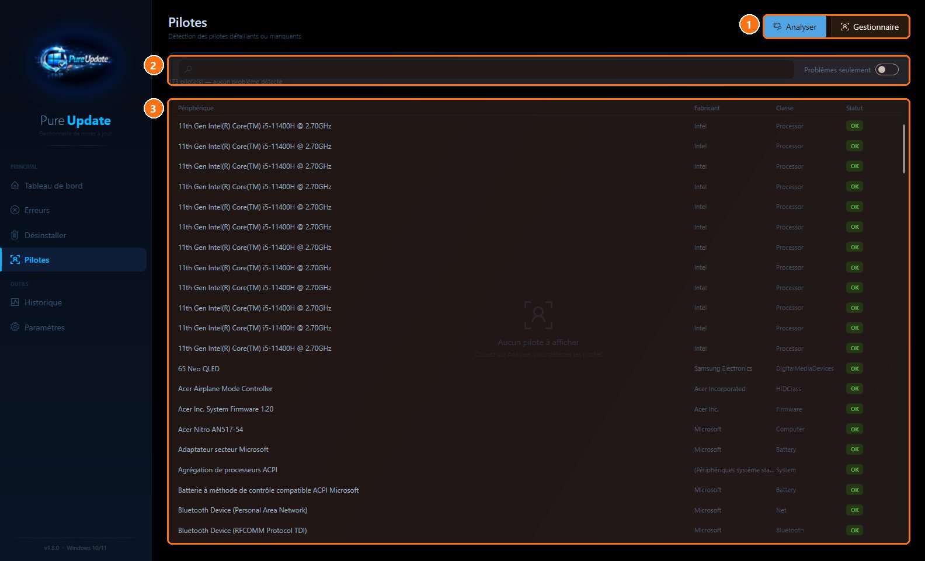Select Batterie à méthode de contrôle row
Screen dimensions: 925x561
(537, 490)
